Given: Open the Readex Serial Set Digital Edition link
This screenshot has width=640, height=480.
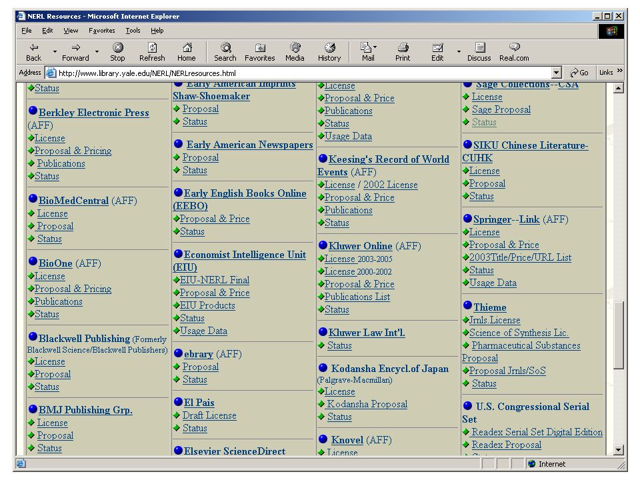Looking at the screenshot, I should click(537, 432).
